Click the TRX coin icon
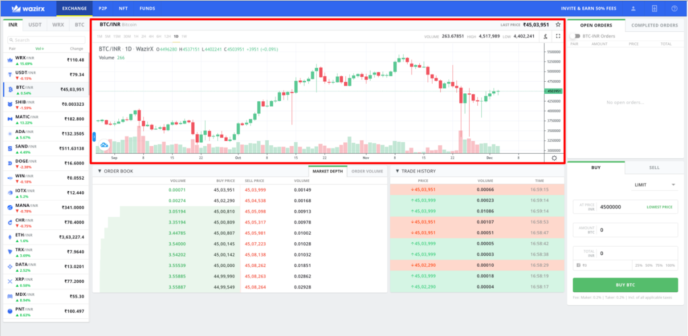 click(x=10, y=251)
